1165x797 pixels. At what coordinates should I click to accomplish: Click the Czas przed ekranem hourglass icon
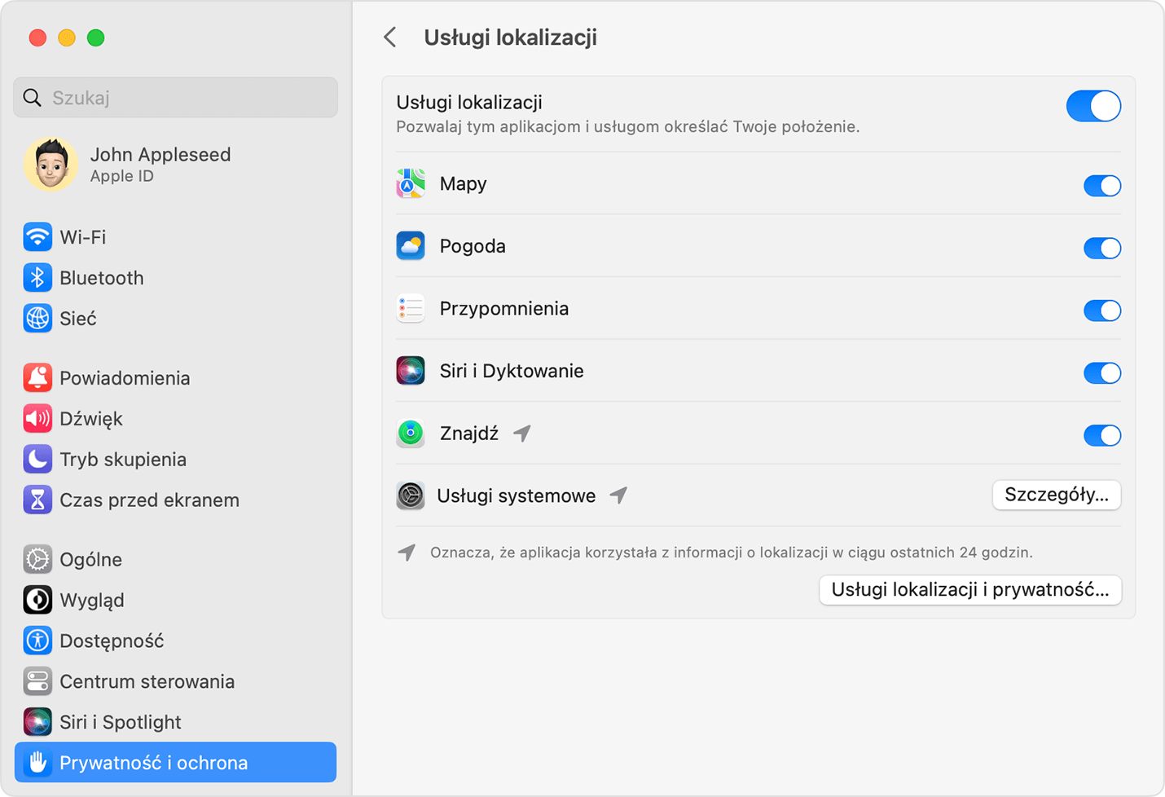point(37,500)
